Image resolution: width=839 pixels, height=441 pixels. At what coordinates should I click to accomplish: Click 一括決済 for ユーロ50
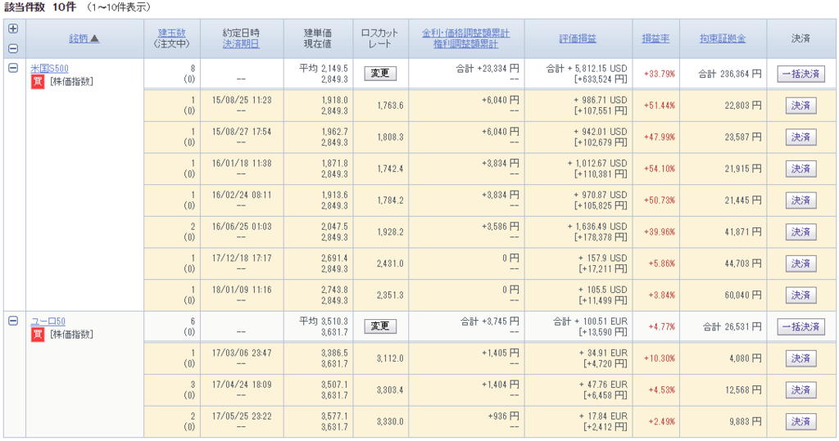point(801,326)
